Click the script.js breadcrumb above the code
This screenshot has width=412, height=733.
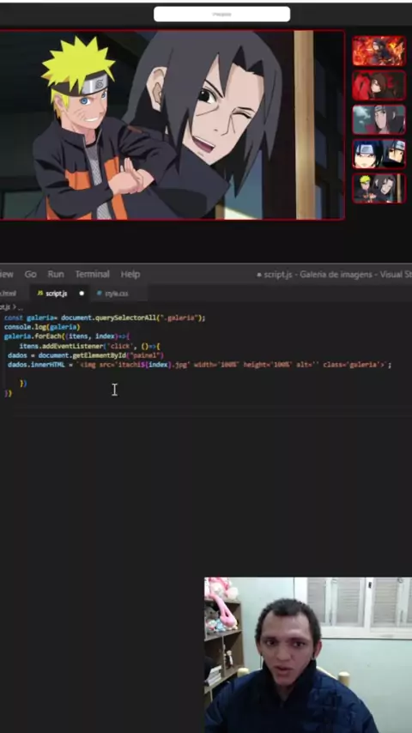coord(4,307)
